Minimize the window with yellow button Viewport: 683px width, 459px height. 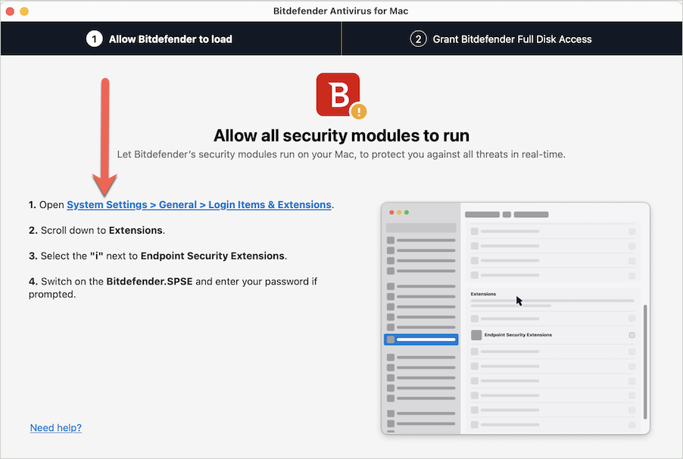(24, 11)
